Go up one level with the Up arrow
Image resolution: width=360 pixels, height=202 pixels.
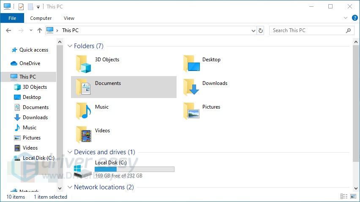pyautogui.click(x=39, y=30)
